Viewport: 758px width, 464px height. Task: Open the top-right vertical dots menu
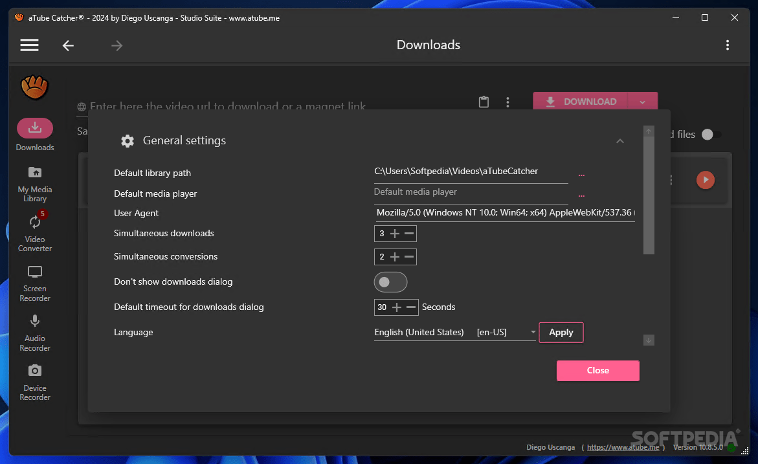727,45
